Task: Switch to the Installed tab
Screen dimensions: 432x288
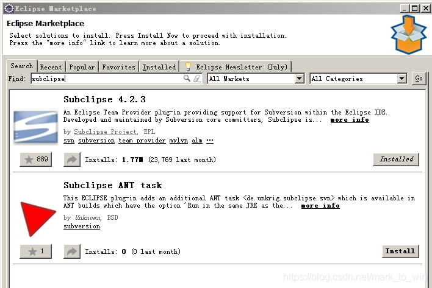Action: click(159, 67)
